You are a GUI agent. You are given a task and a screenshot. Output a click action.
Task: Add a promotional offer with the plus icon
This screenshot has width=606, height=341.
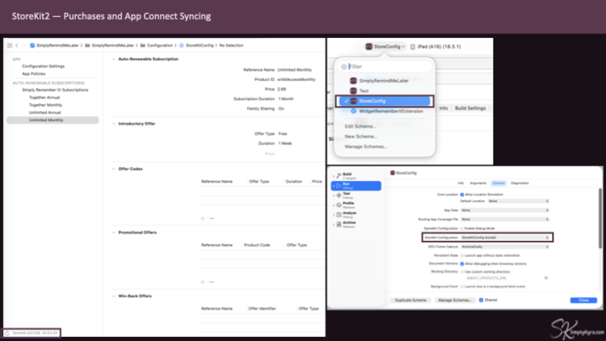point(203,282)
